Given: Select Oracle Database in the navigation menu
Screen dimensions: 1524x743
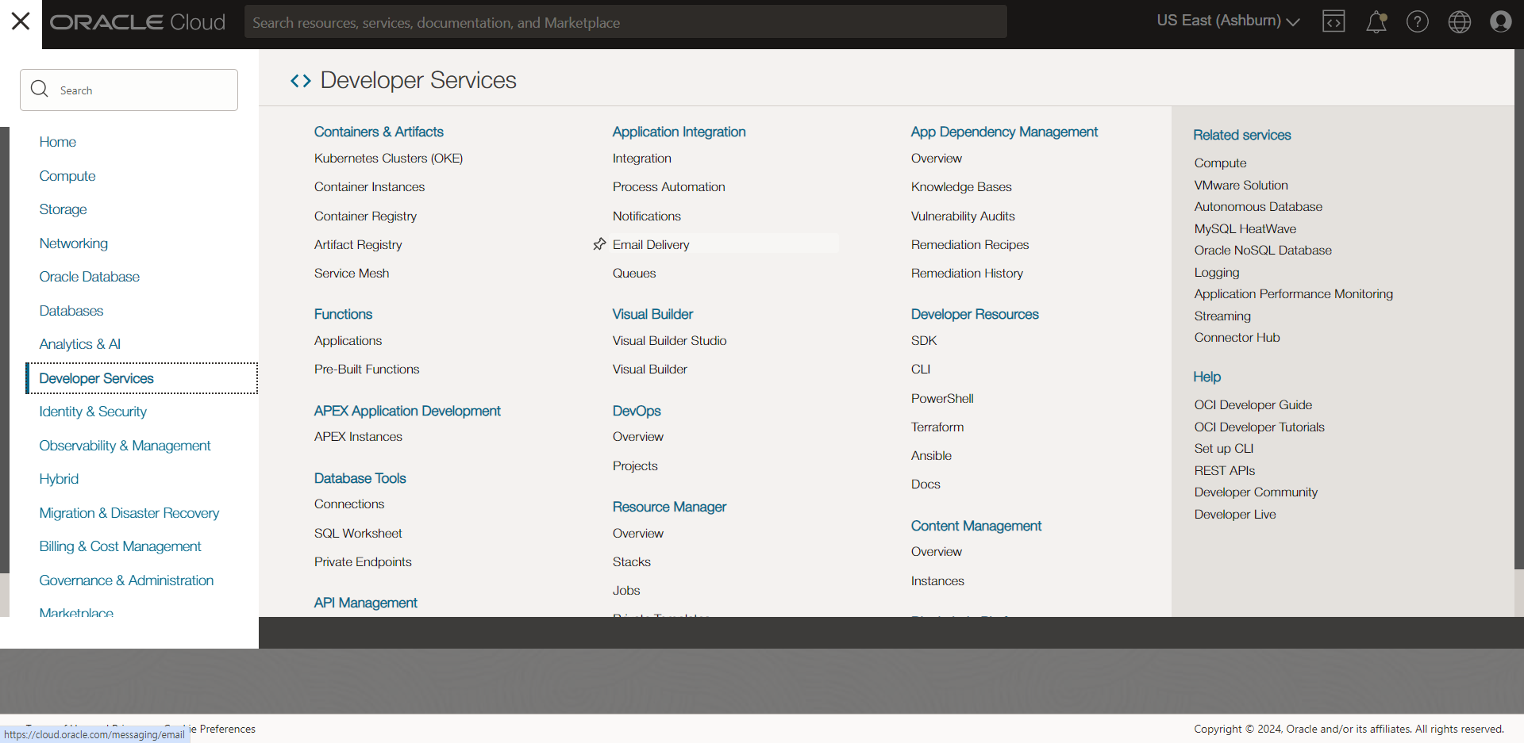Looking at the screenshot, I should pyautogui.click(x=90, y=277).
